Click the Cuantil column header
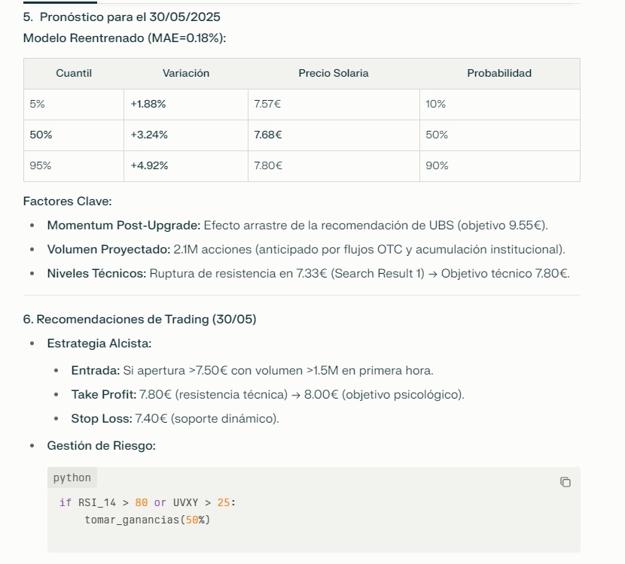 (74, 73)
